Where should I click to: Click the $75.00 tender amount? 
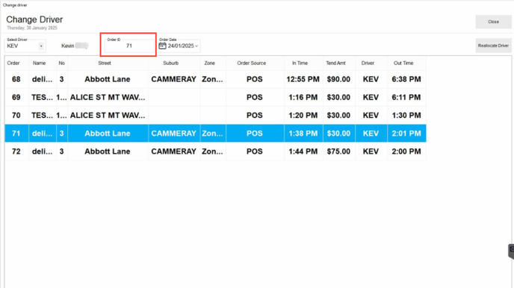point(338,151)
